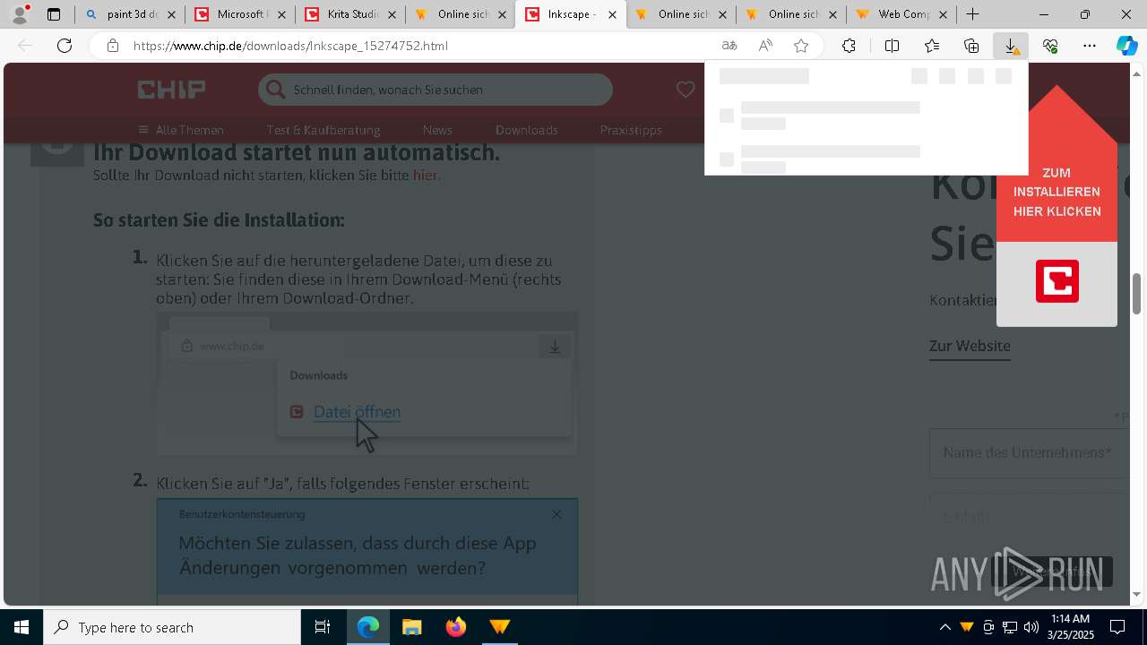The height and width of the screenshot is (645, 1147).
Task: Show hidden tray icons chevron
Action: click(x=944, y=627)
